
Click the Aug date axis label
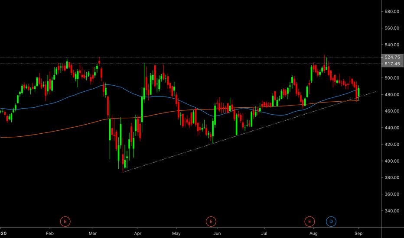[x=313, y=233]
